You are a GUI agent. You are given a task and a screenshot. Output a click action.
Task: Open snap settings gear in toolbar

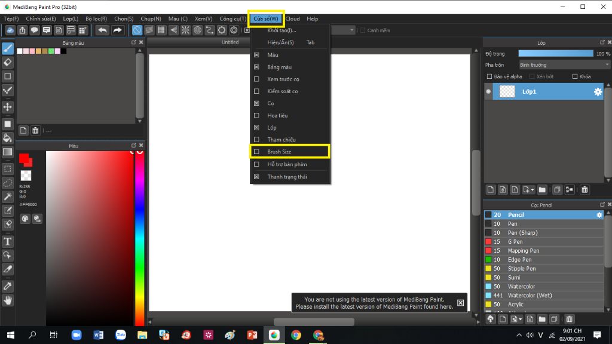(x=234, y=30)
